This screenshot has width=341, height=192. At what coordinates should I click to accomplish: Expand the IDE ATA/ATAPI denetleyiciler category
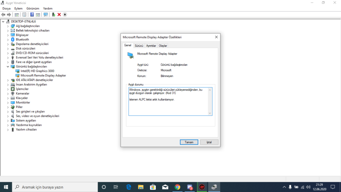coord(8,80)
